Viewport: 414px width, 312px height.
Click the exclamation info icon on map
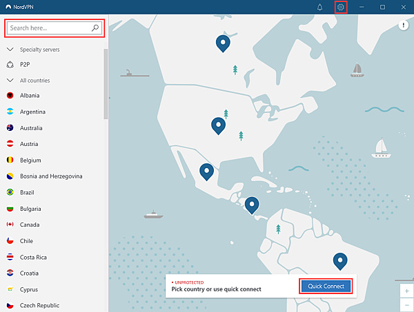pos(403,25)
